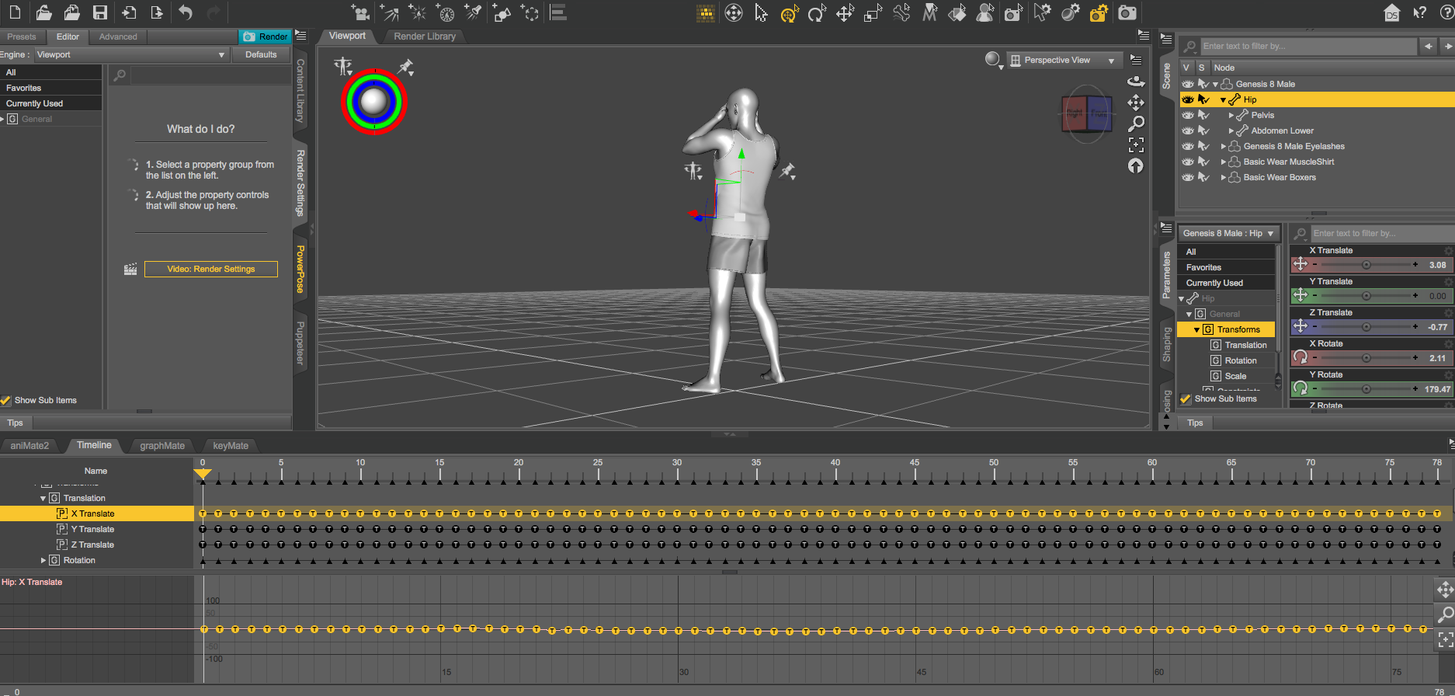Select Currently Used in Render Settings list
The image size is (1455, 696).
click(51, 103)
